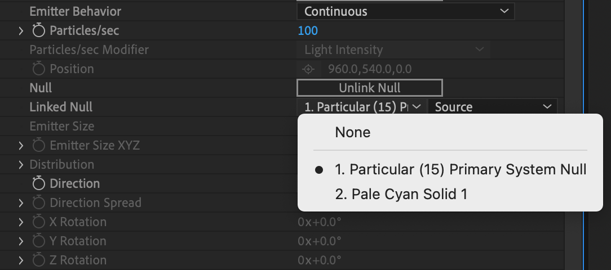Expand the Emitter Size XYZ property
611x270 pixels.
[x=21, y=146]
